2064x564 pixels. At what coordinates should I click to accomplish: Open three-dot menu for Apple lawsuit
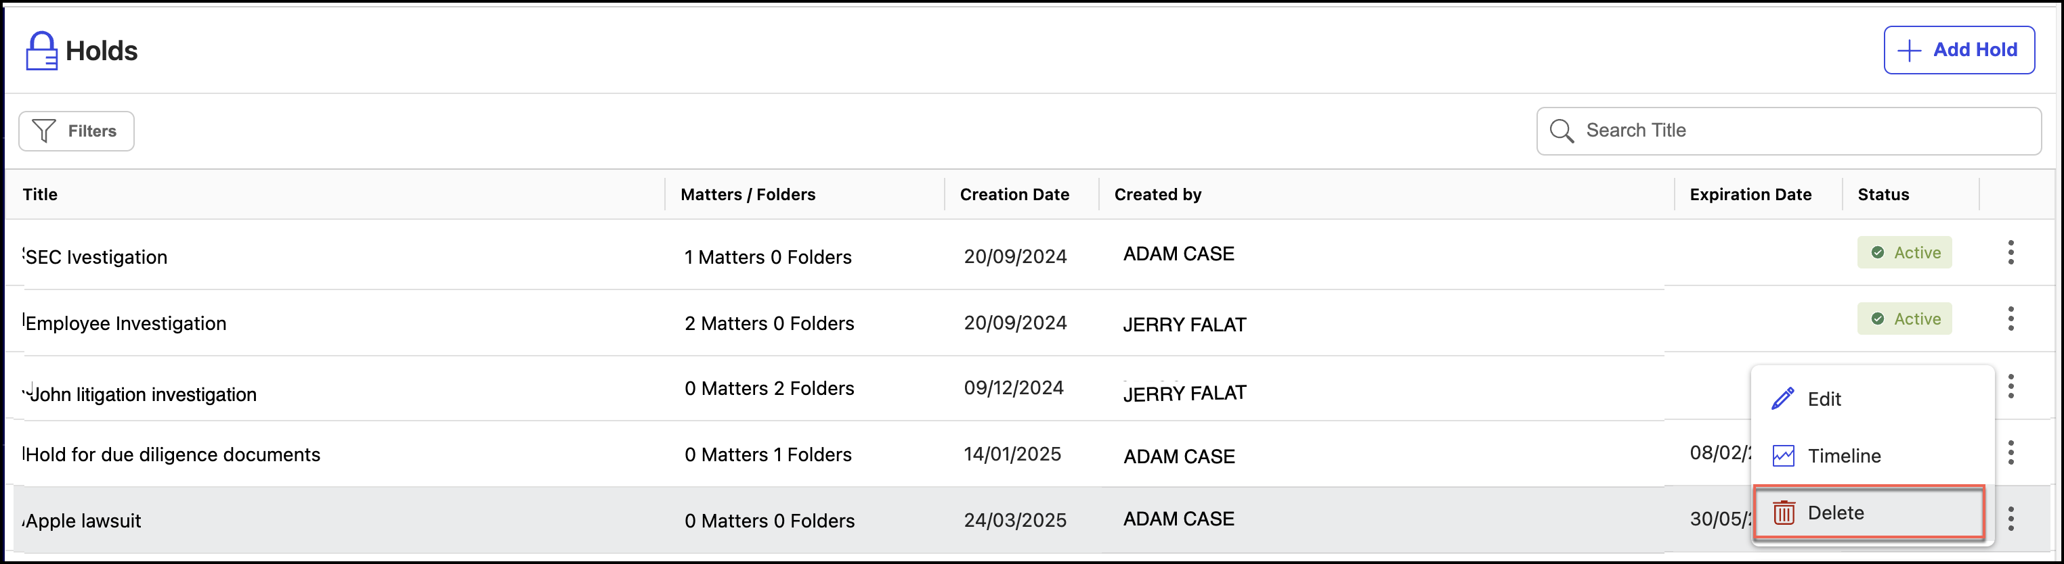[2011, 519]
